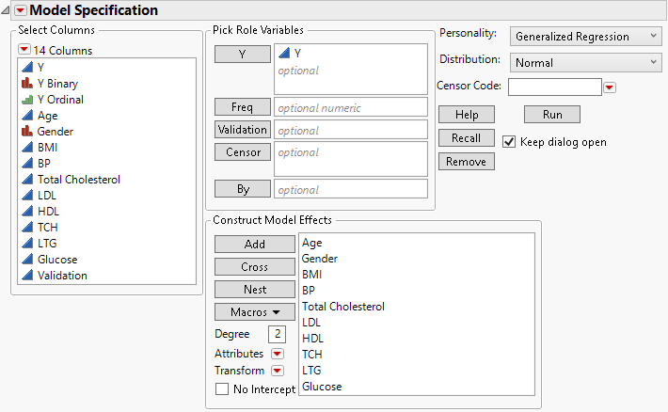Click the blue continuous icon beside Age column
Screen dimensions: 668x412
click(x=26, y=116)
